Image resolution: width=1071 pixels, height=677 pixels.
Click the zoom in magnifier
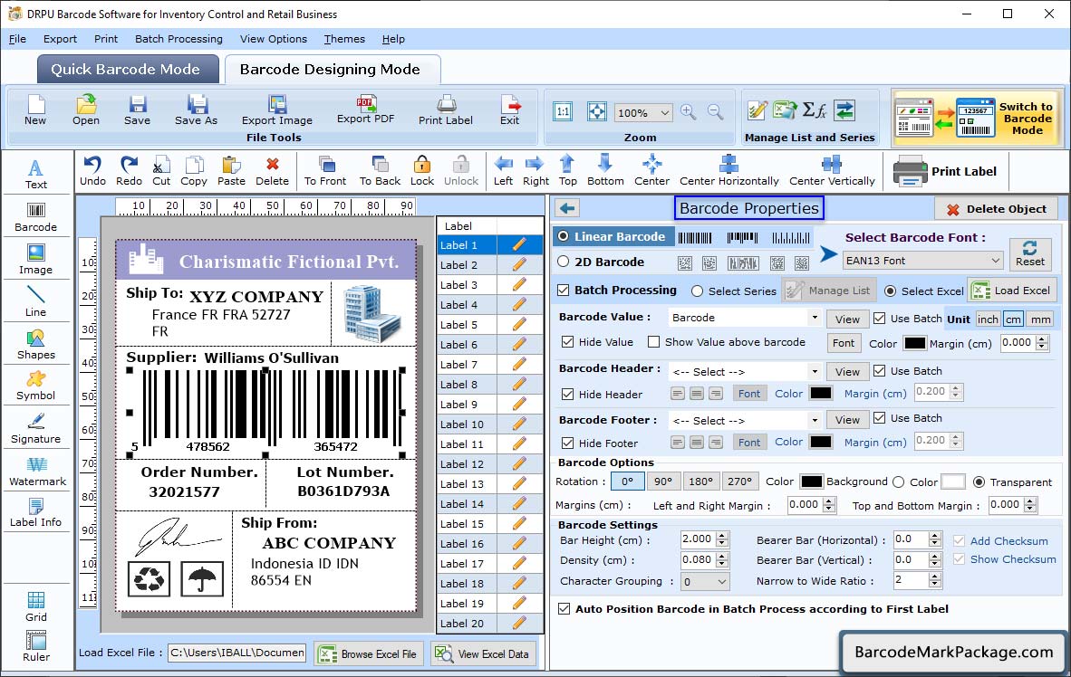(x=689, y=112)
